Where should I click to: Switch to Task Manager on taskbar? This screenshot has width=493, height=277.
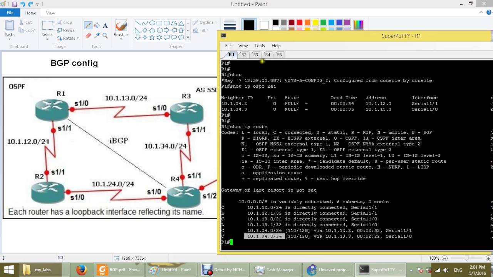pyautogui.click(x=275, y=270)
